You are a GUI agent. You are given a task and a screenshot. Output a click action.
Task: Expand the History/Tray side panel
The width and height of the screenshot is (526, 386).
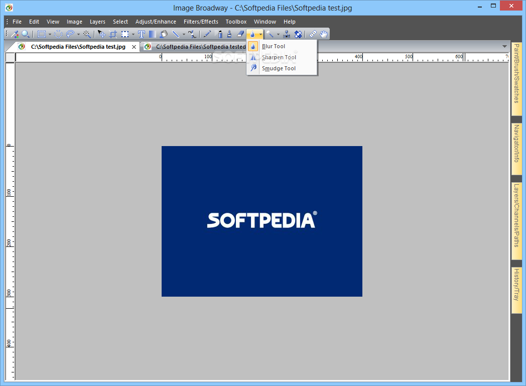coord(516,290)
